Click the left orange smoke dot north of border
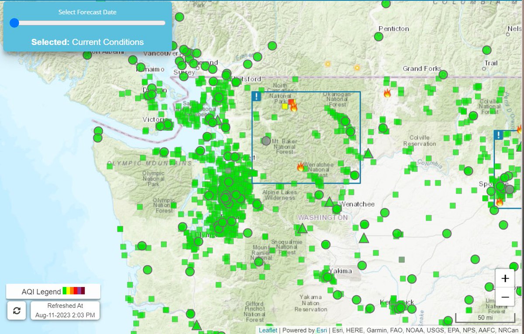 point(327,64)
